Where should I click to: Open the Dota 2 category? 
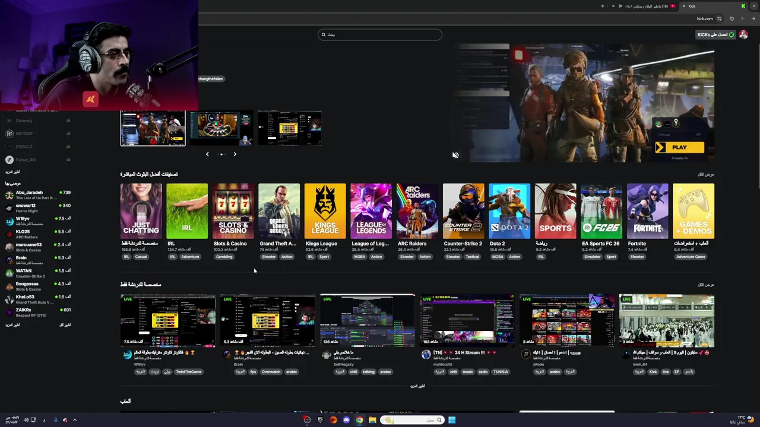(x=509, y=211)
